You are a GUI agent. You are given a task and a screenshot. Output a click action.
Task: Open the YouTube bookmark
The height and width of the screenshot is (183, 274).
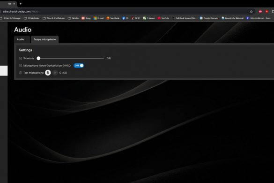pyautogui.click(x=163, y=18)
